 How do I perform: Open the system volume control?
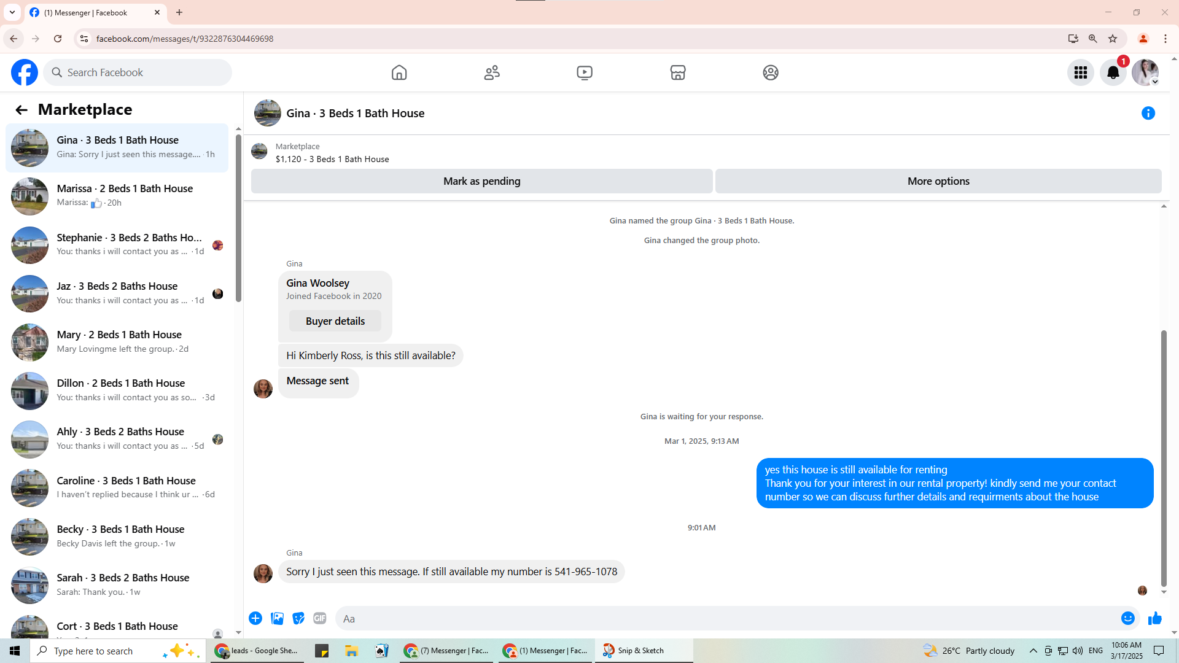1078,651
